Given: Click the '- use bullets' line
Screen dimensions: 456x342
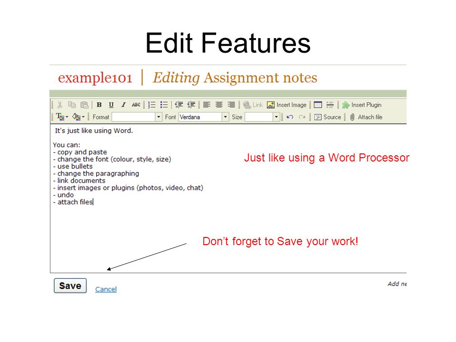Looking at the screenshot, I should [x=73, y=166].
